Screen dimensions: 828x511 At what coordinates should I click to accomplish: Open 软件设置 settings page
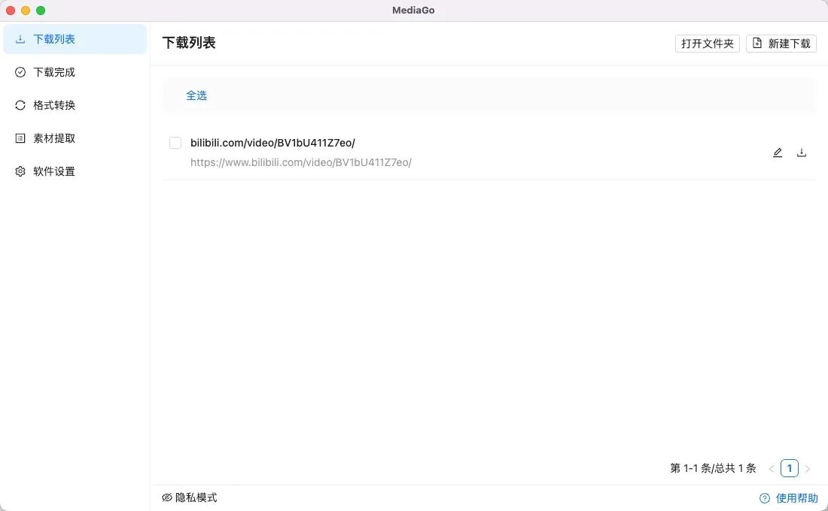point(75,171)
